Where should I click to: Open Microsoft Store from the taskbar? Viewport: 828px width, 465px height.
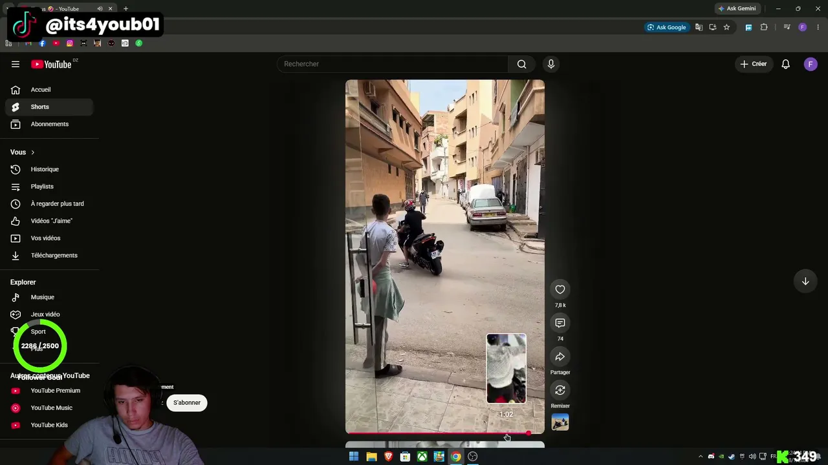tap(405, 457)
